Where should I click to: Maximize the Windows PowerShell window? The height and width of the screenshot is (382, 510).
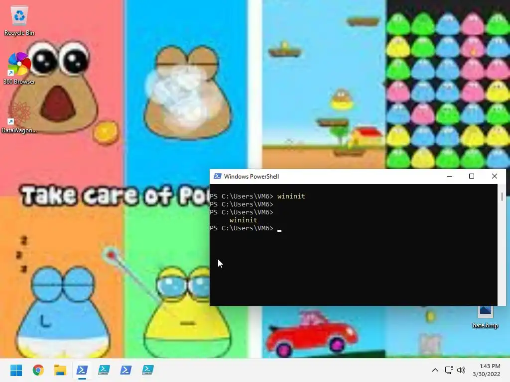point(472,176)
